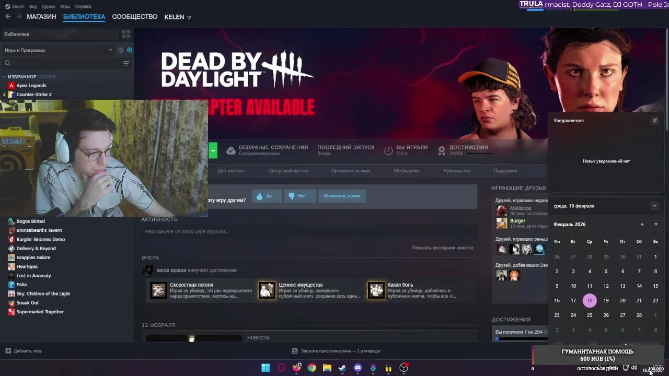Open the Обсуждения tab

(407, 171)
